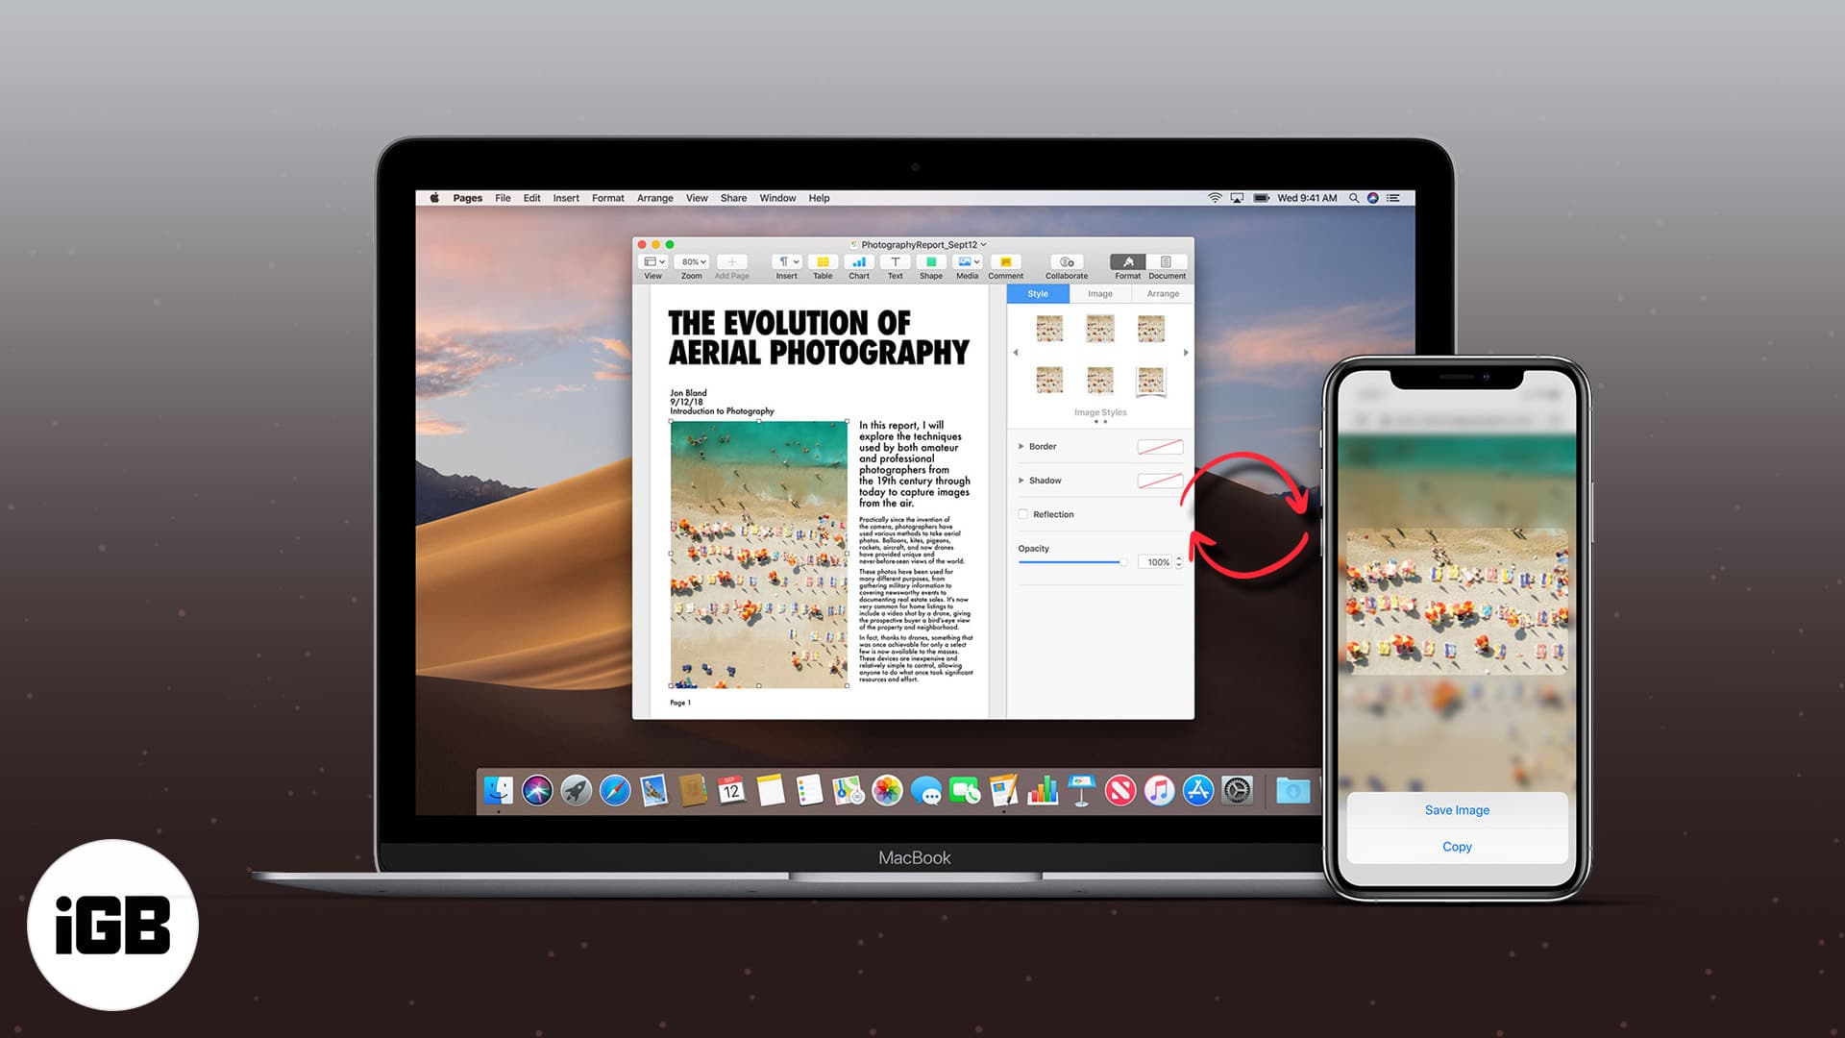1845x1038 pixels.
Task: Click the Table toolbar icon
Action: tap(823, 261)
